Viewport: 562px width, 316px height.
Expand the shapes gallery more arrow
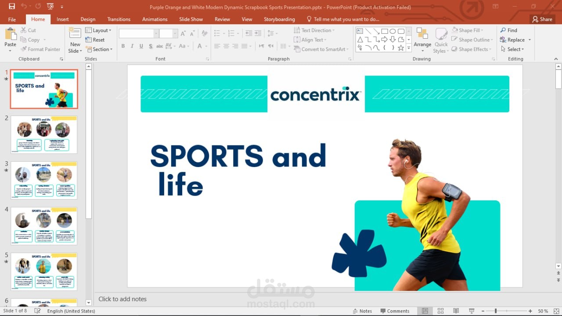click(x=409, y=48)
